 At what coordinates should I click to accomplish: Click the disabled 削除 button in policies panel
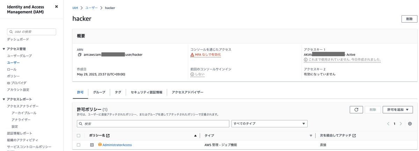pos(373,110)
